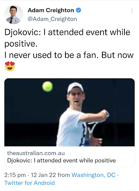The image size is (139, 191).
Task: Click the heart-eyes emoji in the tweet
Action: click(10, 66)
